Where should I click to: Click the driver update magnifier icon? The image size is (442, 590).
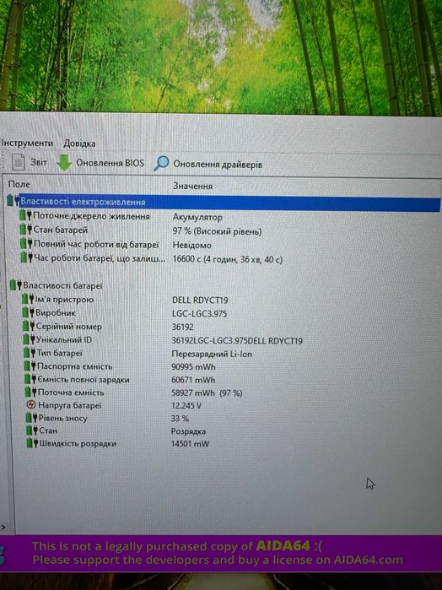(x=162, y=163)
